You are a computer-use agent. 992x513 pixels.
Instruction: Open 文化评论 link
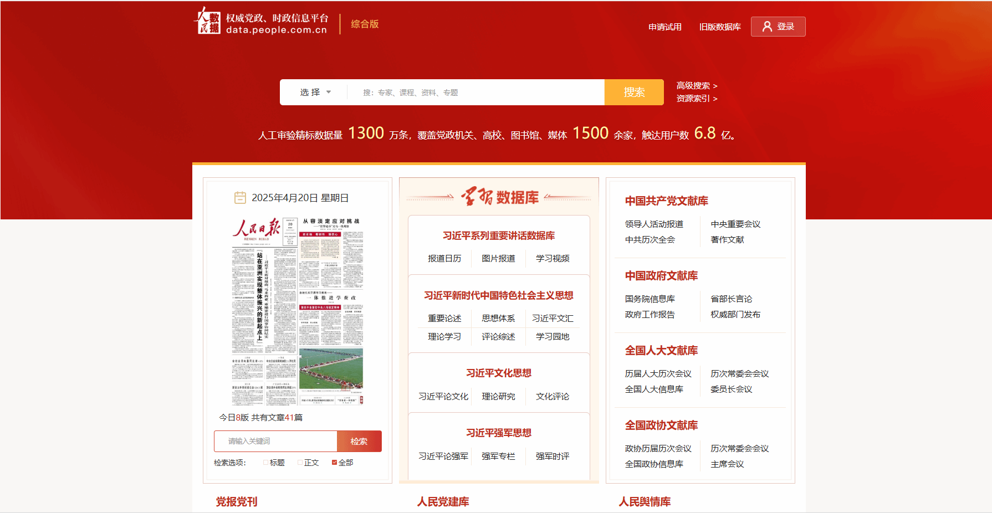pyautogui.click(x=553, y=397)
